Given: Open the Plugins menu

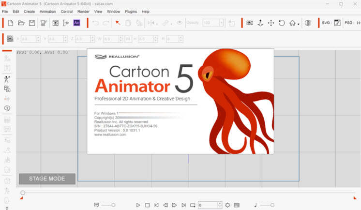Looking at the screenshot, I should [131, 11].
